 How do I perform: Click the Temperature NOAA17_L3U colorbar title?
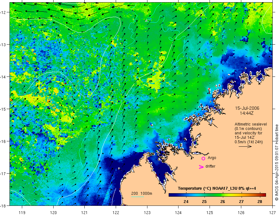217,188
